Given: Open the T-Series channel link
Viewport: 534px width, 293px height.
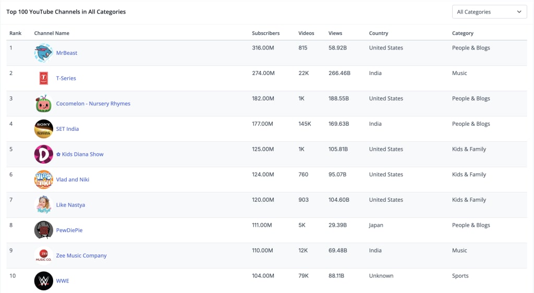Looking at the screenshot, I should click(66, 78).
